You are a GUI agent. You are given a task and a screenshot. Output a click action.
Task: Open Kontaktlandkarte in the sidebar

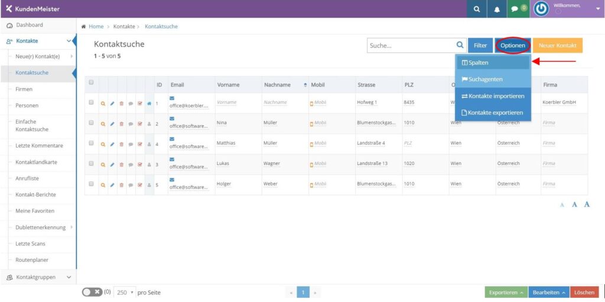click(36, 162)
